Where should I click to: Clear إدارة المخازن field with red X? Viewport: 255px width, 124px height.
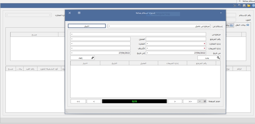pyautogui.click(x=205, y=44)
